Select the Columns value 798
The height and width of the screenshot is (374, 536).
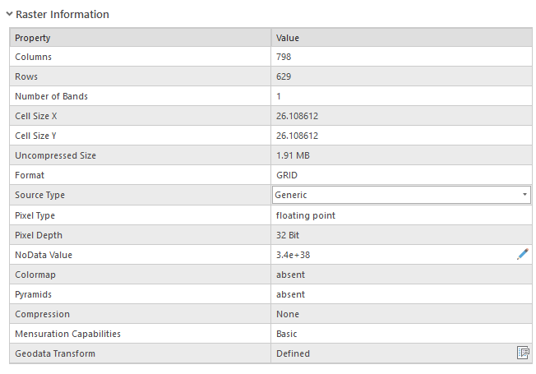pyautogui.click(x=284, y=58)
